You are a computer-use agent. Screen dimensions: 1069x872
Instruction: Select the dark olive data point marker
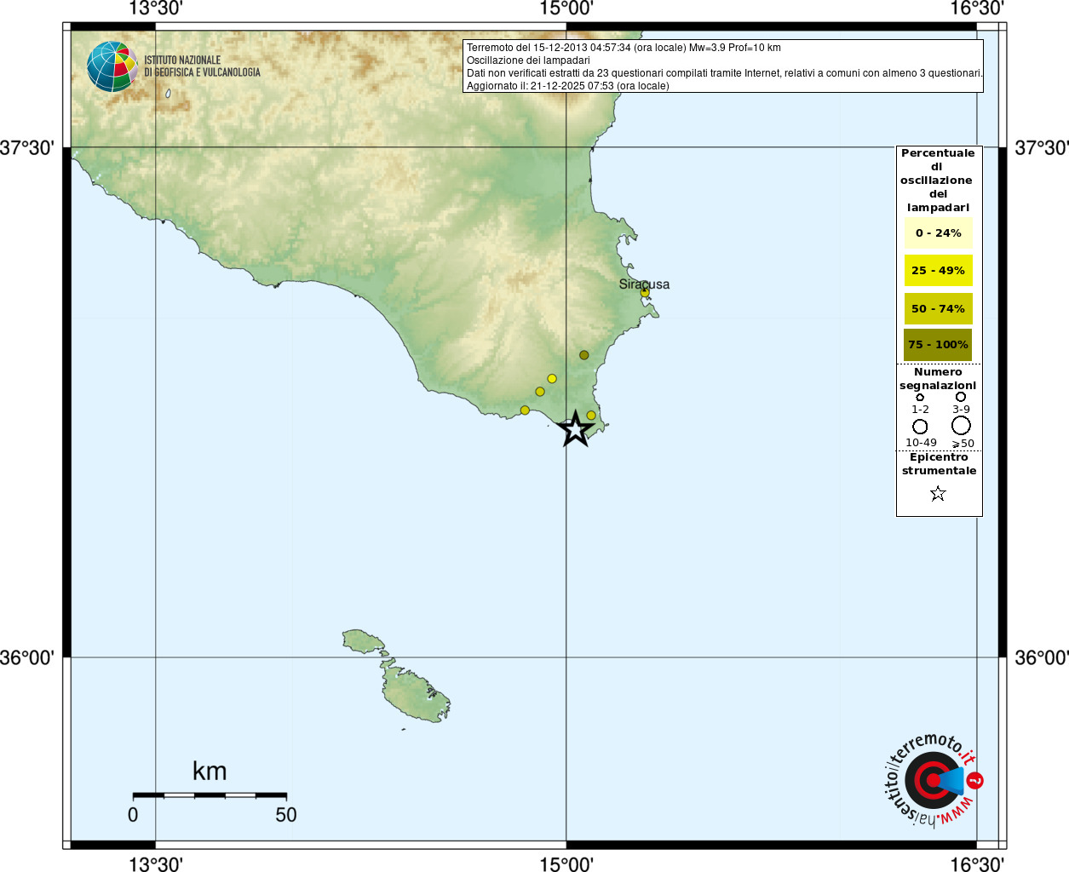point(584,355)
